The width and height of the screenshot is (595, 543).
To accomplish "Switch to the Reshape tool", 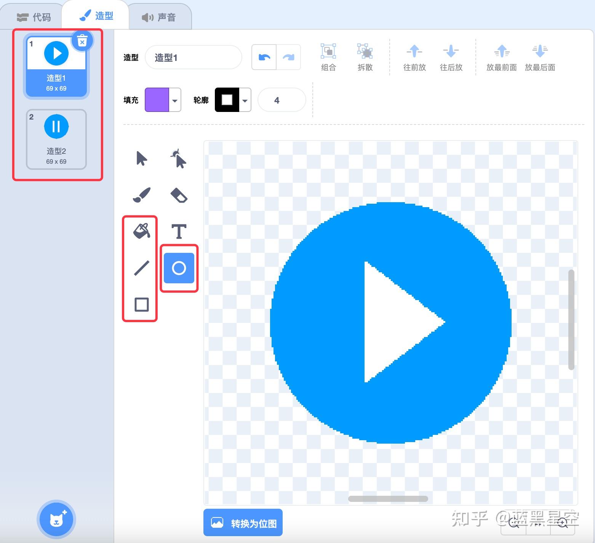I will tap(179, 159).
